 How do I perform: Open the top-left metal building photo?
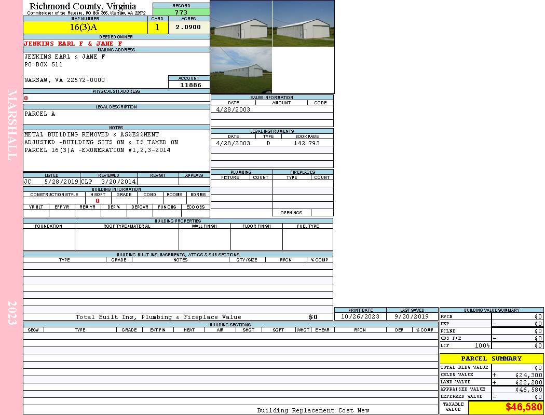pyautogui.click(x=241, y=23)
